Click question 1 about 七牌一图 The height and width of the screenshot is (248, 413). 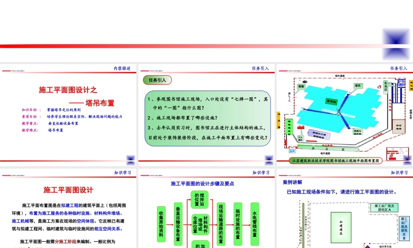[208, 103]
